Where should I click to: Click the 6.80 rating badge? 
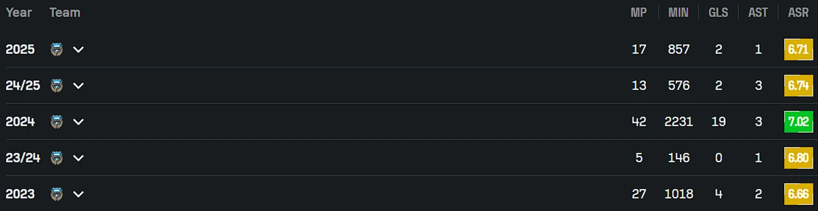click(798, 158)
